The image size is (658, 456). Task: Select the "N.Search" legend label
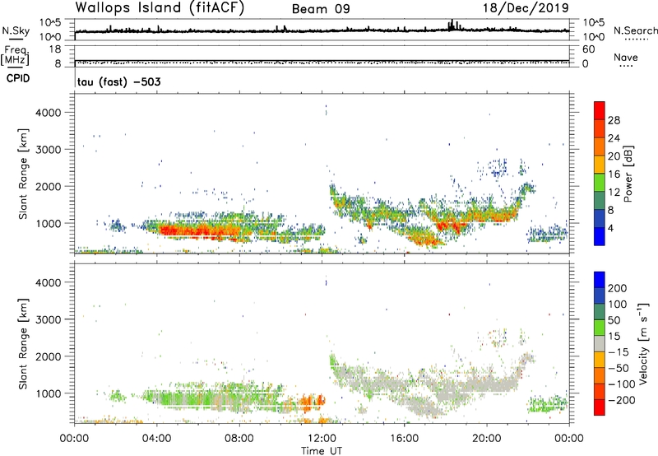pos(635,30)
